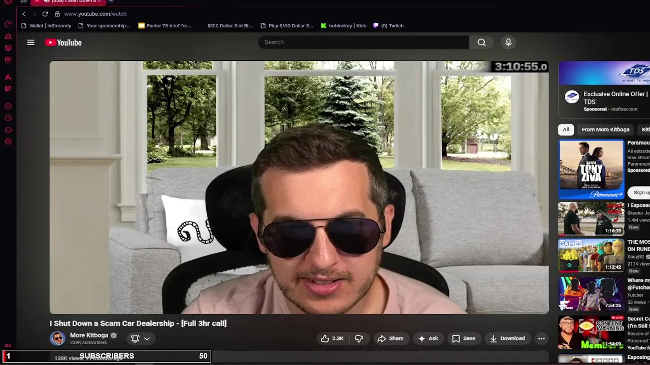Open the Tony & Ziva Paramount+ ad thumbnail
Image resolution: width=650 pixels, height=365 pixels.
click(591, 169)
